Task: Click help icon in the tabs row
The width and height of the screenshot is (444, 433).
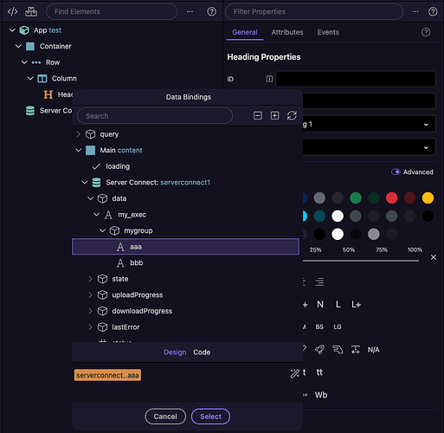Action: click(426, 32)
